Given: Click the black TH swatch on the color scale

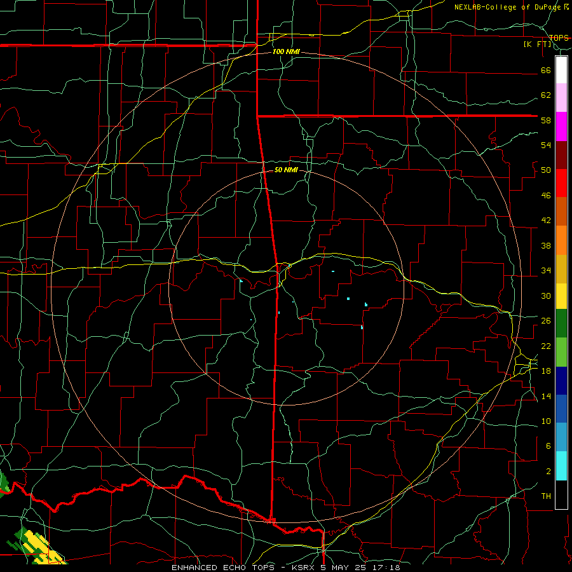Looking at the screenshot, I should click(x=561, y=494).
